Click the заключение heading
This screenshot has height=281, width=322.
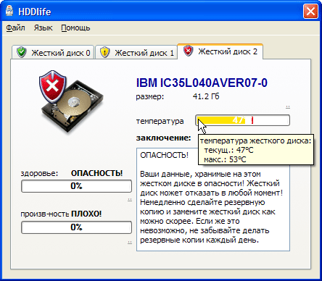coord(163,138)
